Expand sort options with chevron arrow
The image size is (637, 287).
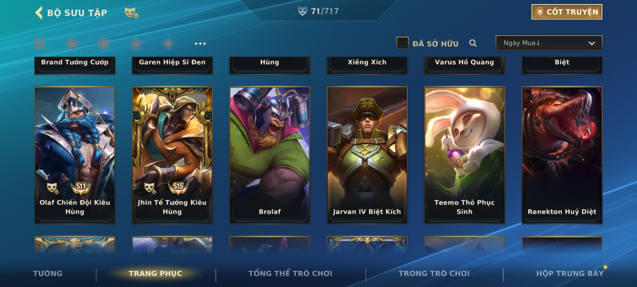pos(592,43)
